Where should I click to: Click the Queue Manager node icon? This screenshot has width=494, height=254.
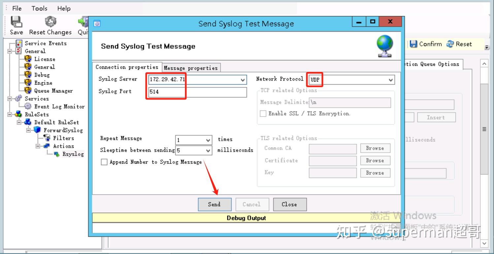click(x=28, y=91)
